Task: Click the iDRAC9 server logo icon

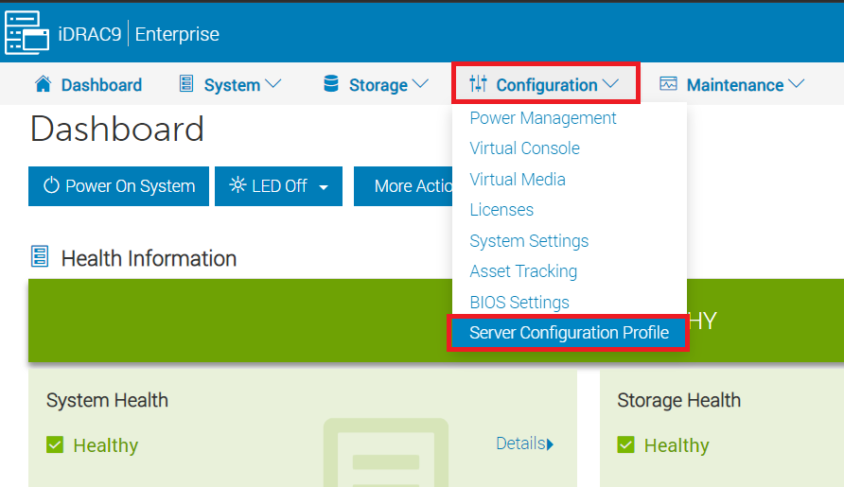Action: coord(27,34)
